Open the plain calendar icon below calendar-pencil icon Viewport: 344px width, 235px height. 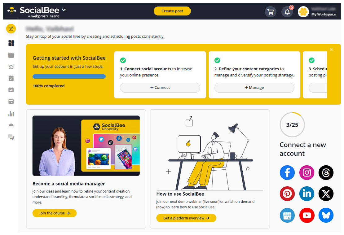coord(11,89)
